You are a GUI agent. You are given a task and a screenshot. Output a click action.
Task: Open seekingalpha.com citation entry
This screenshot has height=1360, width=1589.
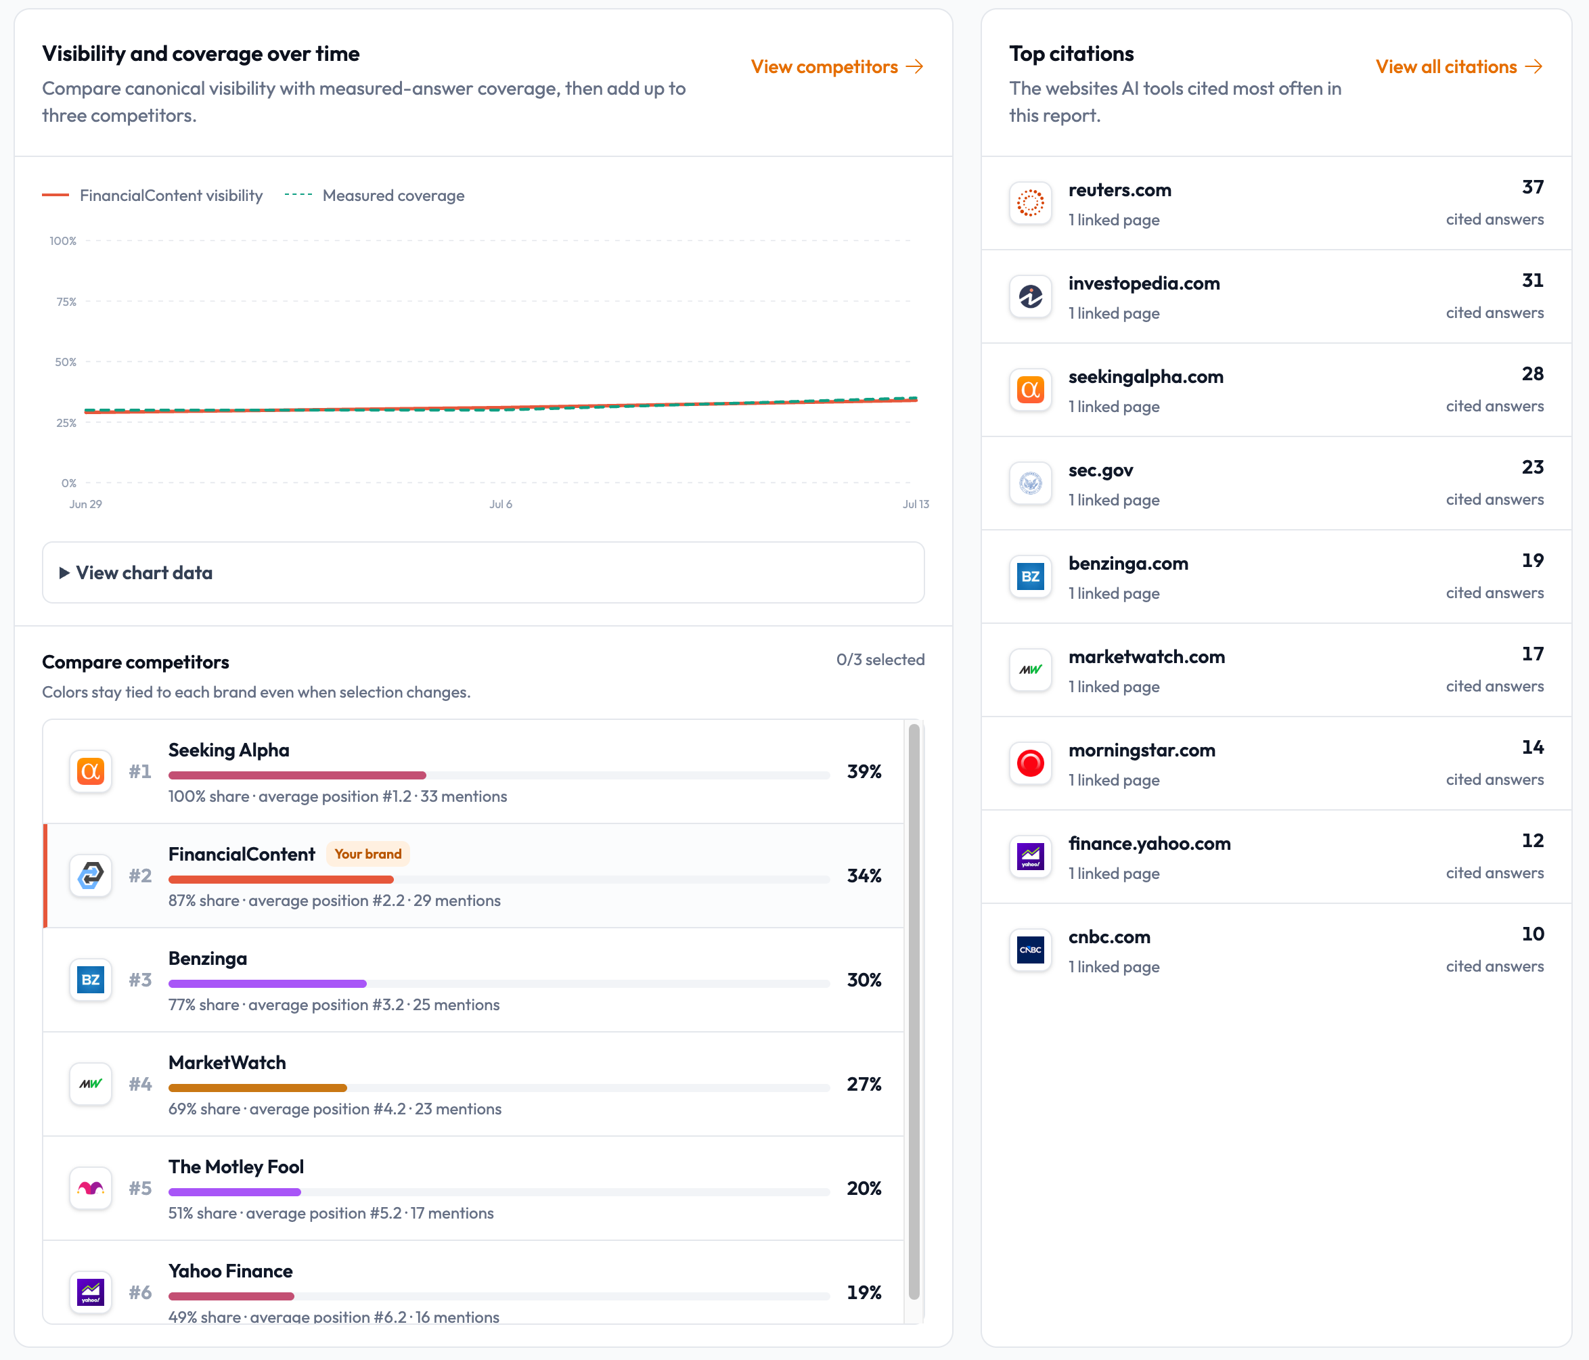click(x=1276, y=390)
